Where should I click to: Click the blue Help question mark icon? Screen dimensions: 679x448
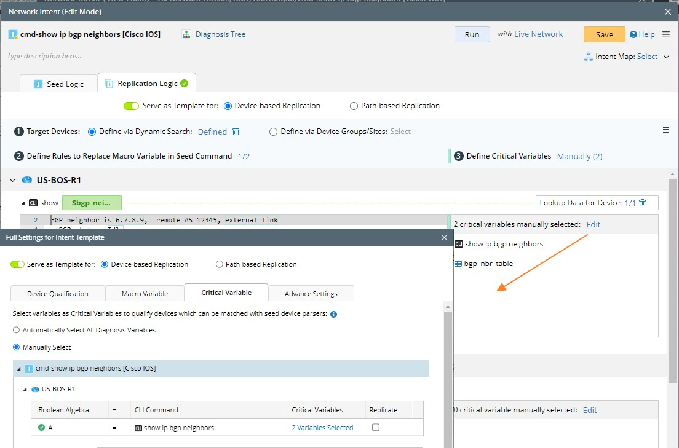[x=633, y=34]
